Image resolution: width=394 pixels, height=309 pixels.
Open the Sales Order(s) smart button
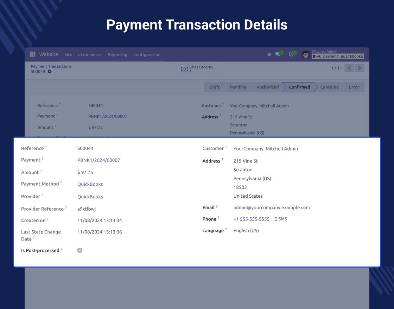[197, 69]
